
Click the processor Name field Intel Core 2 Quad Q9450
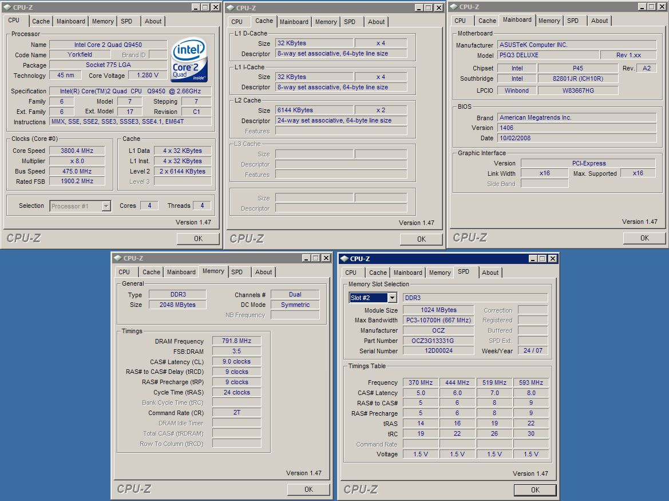[108, 45]
